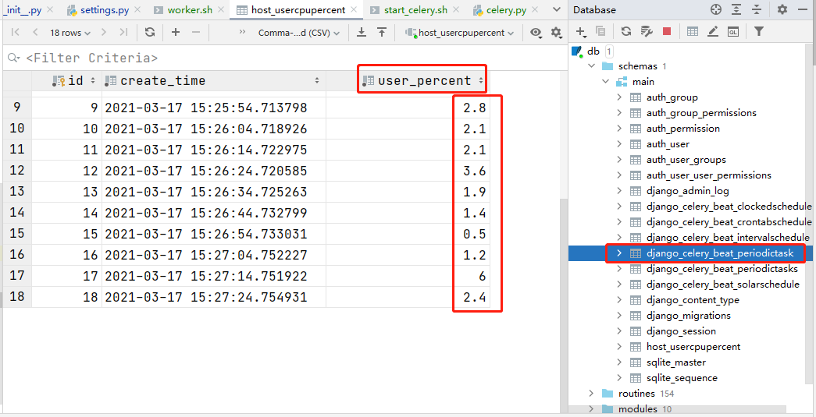The width and height of the screenshot is (816, 417).
Task: Click the filter criteria search icon
Action: [13, 58]
